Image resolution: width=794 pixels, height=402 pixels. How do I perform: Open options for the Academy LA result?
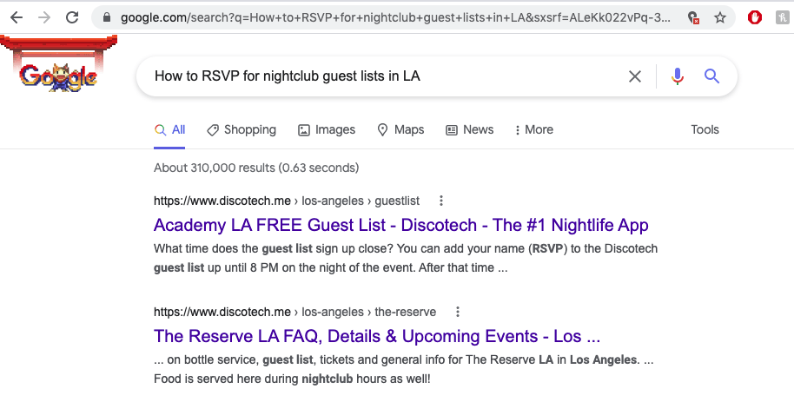441,201
